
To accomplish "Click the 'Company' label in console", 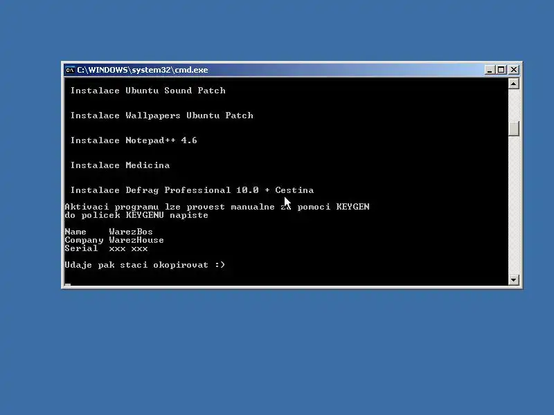I will click(x=84, y=240).
